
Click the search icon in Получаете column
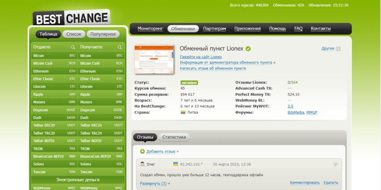(120, 47)
